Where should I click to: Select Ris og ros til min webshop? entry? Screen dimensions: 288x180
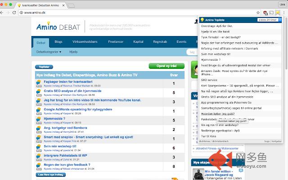pyautogui.click(x=220, y=125)
